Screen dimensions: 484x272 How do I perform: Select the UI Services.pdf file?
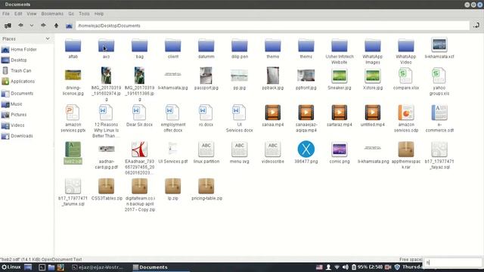173,153
